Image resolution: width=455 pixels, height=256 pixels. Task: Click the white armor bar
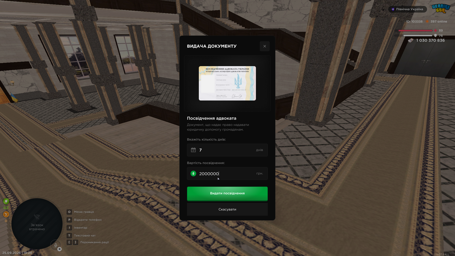pyautogui.click(x=418, y=36)
